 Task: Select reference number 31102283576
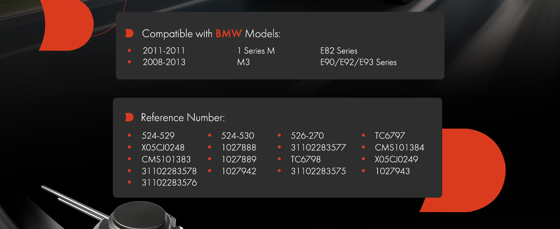(169, 183)
